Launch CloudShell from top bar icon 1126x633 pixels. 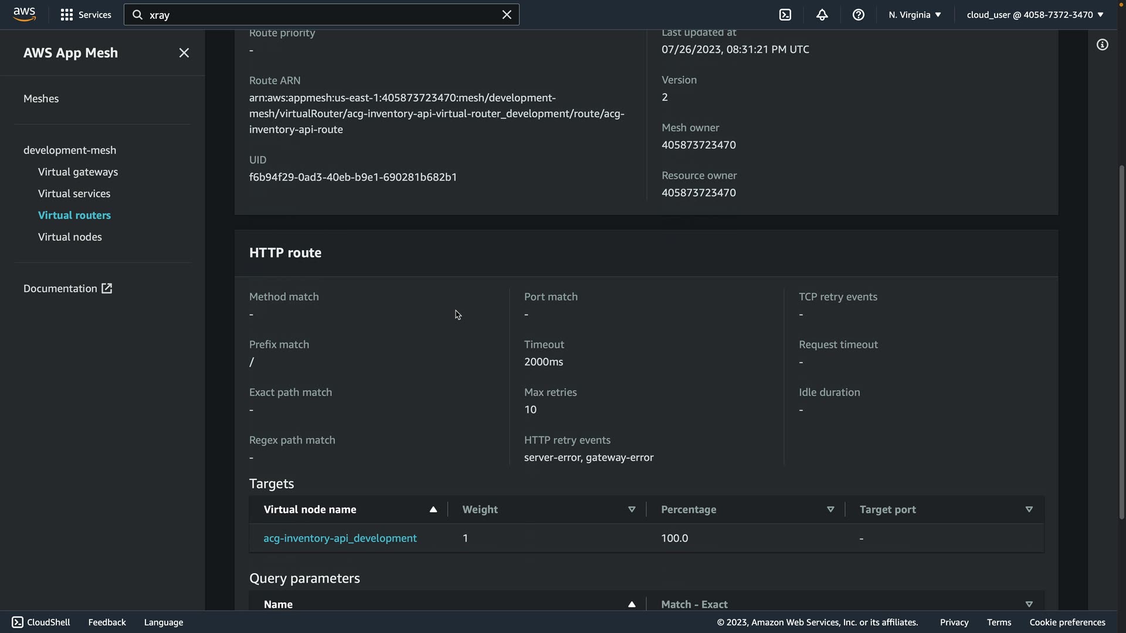[x=785, y=15]
